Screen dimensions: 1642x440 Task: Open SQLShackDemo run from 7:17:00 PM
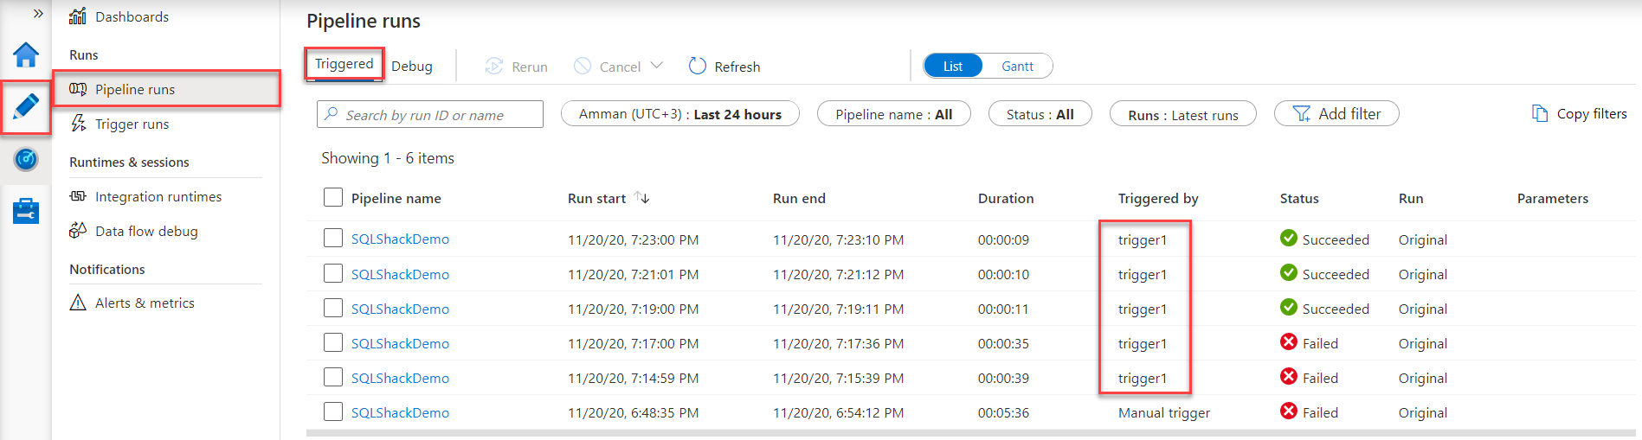pos(400,343)
